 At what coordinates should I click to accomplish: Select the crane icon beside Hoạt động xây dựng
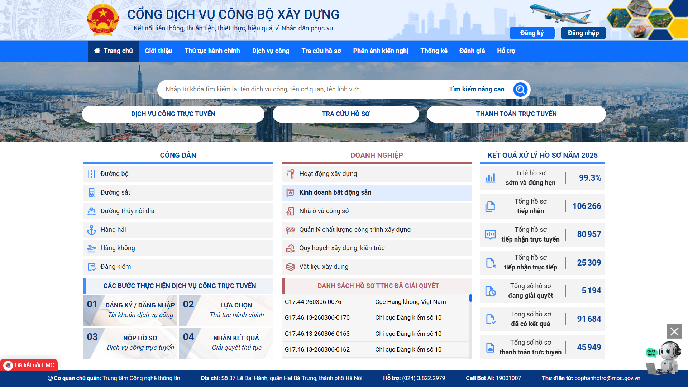(x=291, y=174)
